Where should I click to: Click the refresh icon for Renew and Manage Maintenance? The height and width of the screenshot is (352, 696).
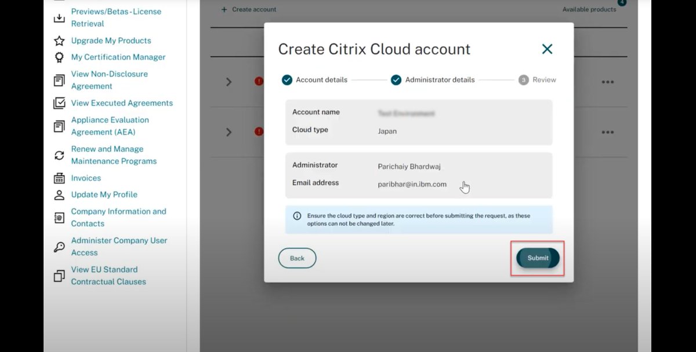[59, 155]
